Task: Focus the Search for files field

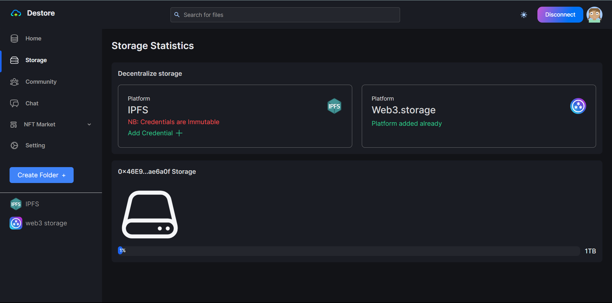Action: (285, 15)
